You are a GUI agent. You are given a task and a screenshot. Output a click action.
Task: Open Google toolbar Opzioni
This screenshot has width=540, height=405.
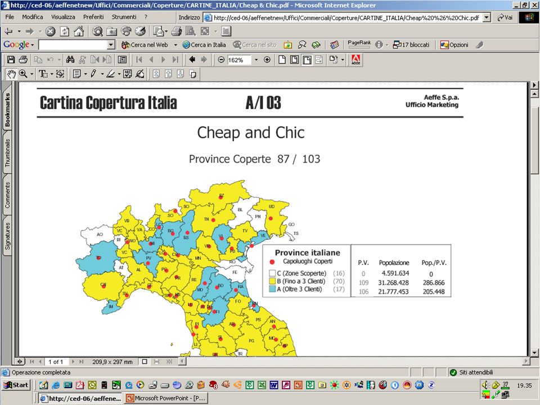tap(454, 45)
